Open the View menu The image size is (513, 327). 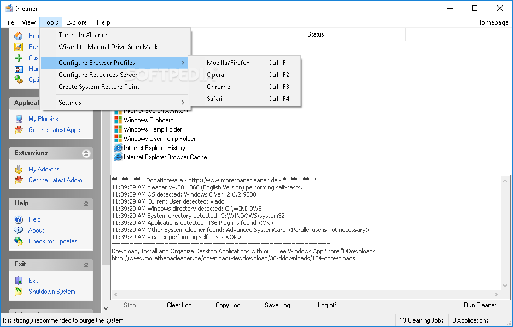(x=28, y=22)
